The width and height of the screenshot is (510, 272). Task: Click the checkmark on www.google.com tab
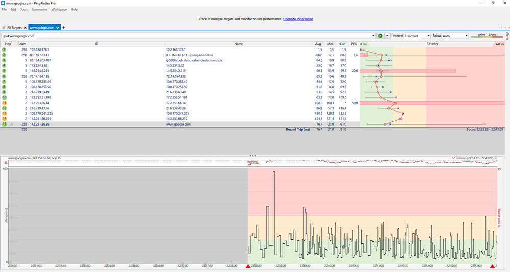58,28
